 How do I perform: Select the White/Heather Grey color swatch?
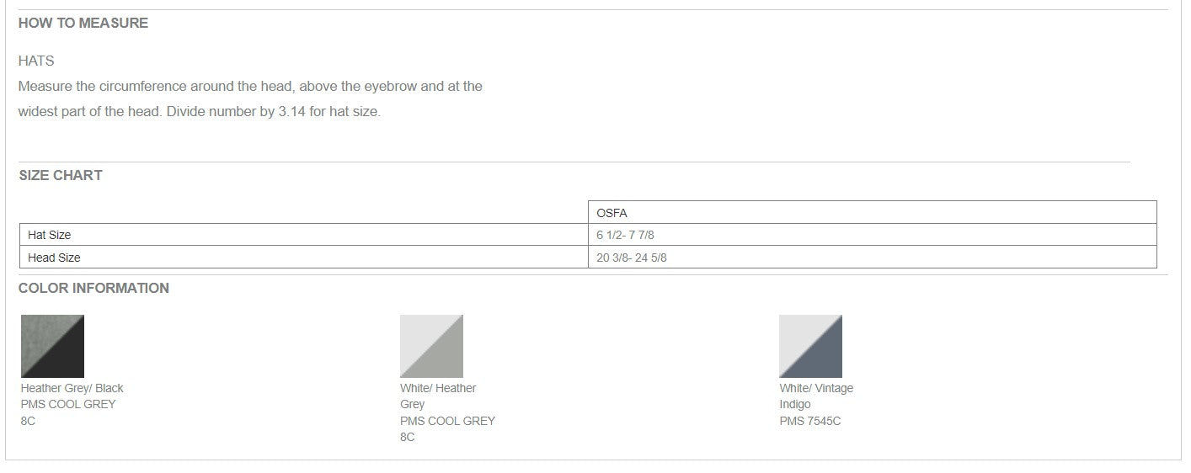[431, 346]
